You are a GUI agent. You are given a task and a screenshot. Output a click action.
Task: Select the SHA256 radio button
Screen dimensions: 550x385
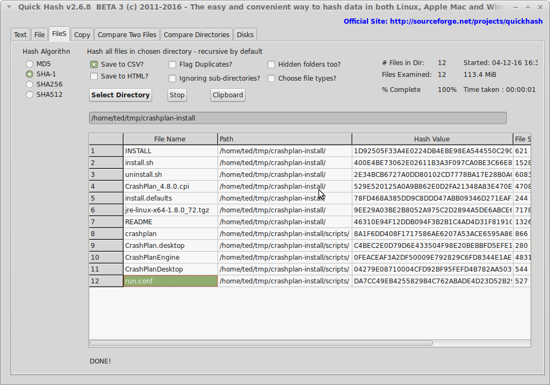tap(30, 84)
